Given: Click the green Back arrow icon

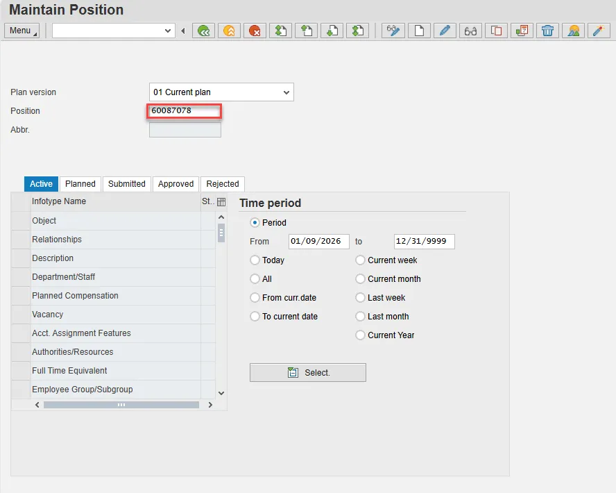Looking at the screenshot, I should (203, 31).
